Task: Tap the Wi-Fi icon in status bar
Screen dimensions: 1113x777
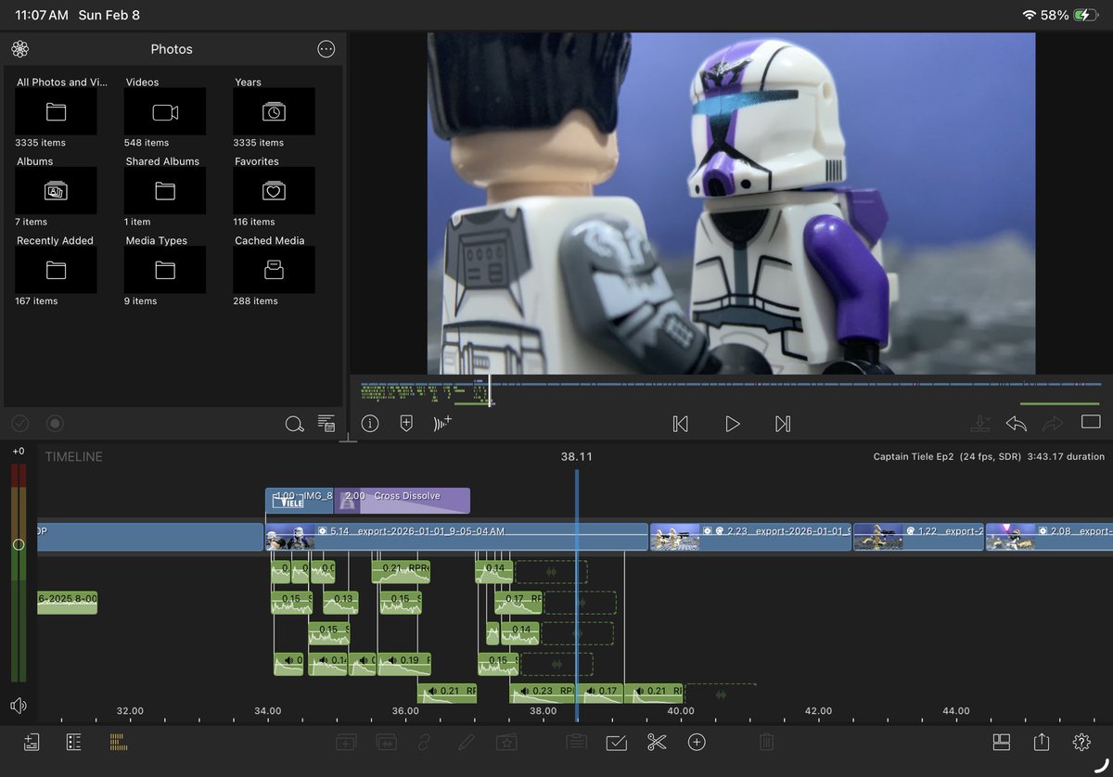Action: coord(1030,15)
